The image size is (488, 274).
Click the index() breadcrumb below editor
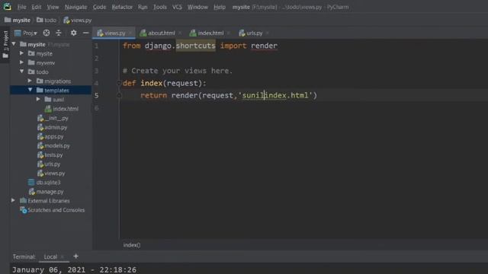pyautogui.click(x=132, y=245)
